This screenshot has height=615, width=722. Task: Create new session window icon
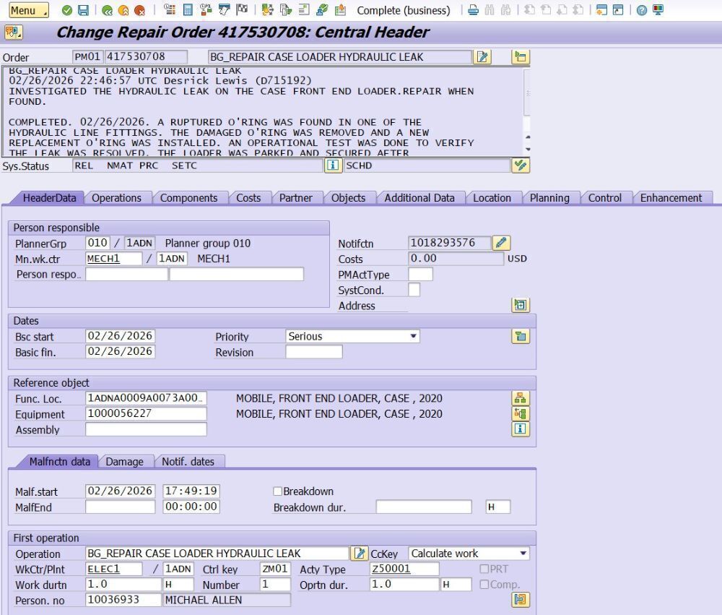(x=601, y=9)
